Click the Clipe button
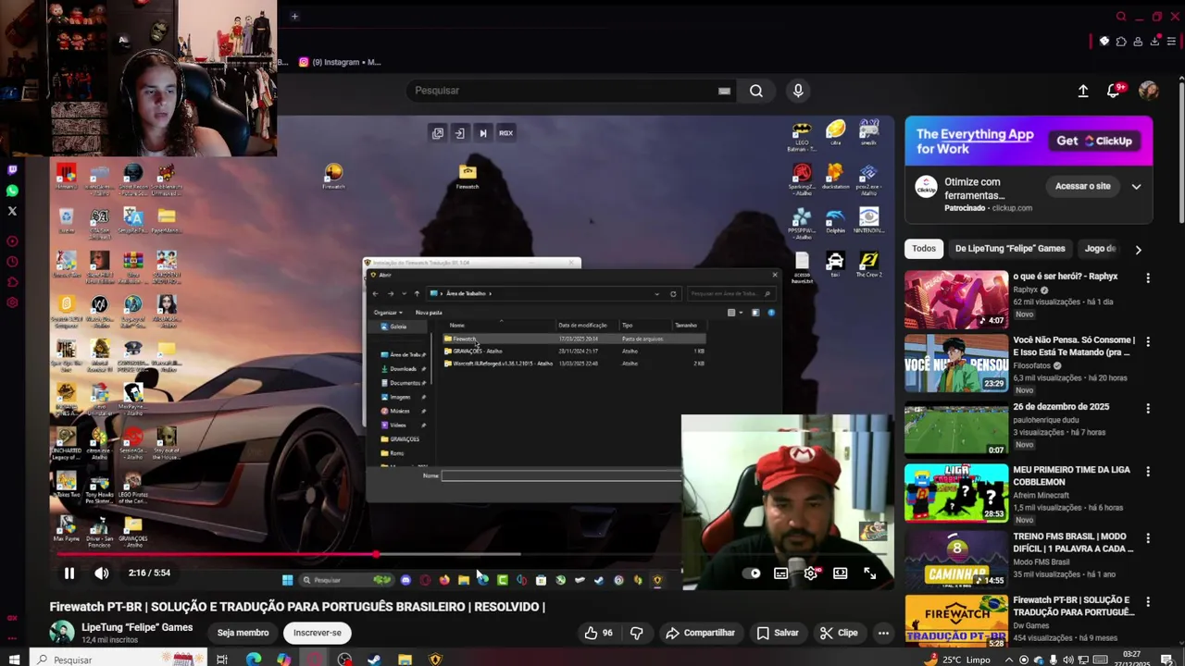Viewport: 1185px width, 666px height. coord(839,633)
